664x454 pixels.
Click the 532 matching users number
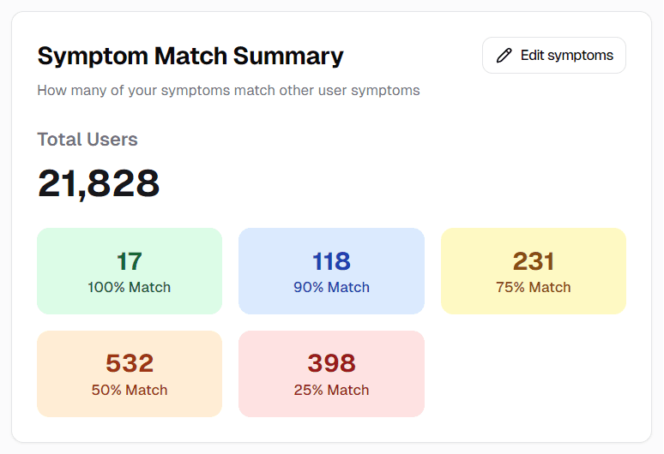(130, 363)
